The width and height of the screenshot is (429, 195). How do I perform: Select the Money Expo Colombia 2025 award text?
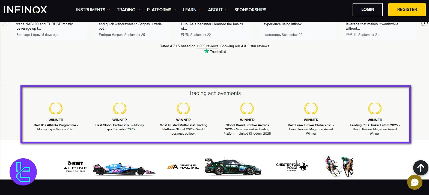120,127
